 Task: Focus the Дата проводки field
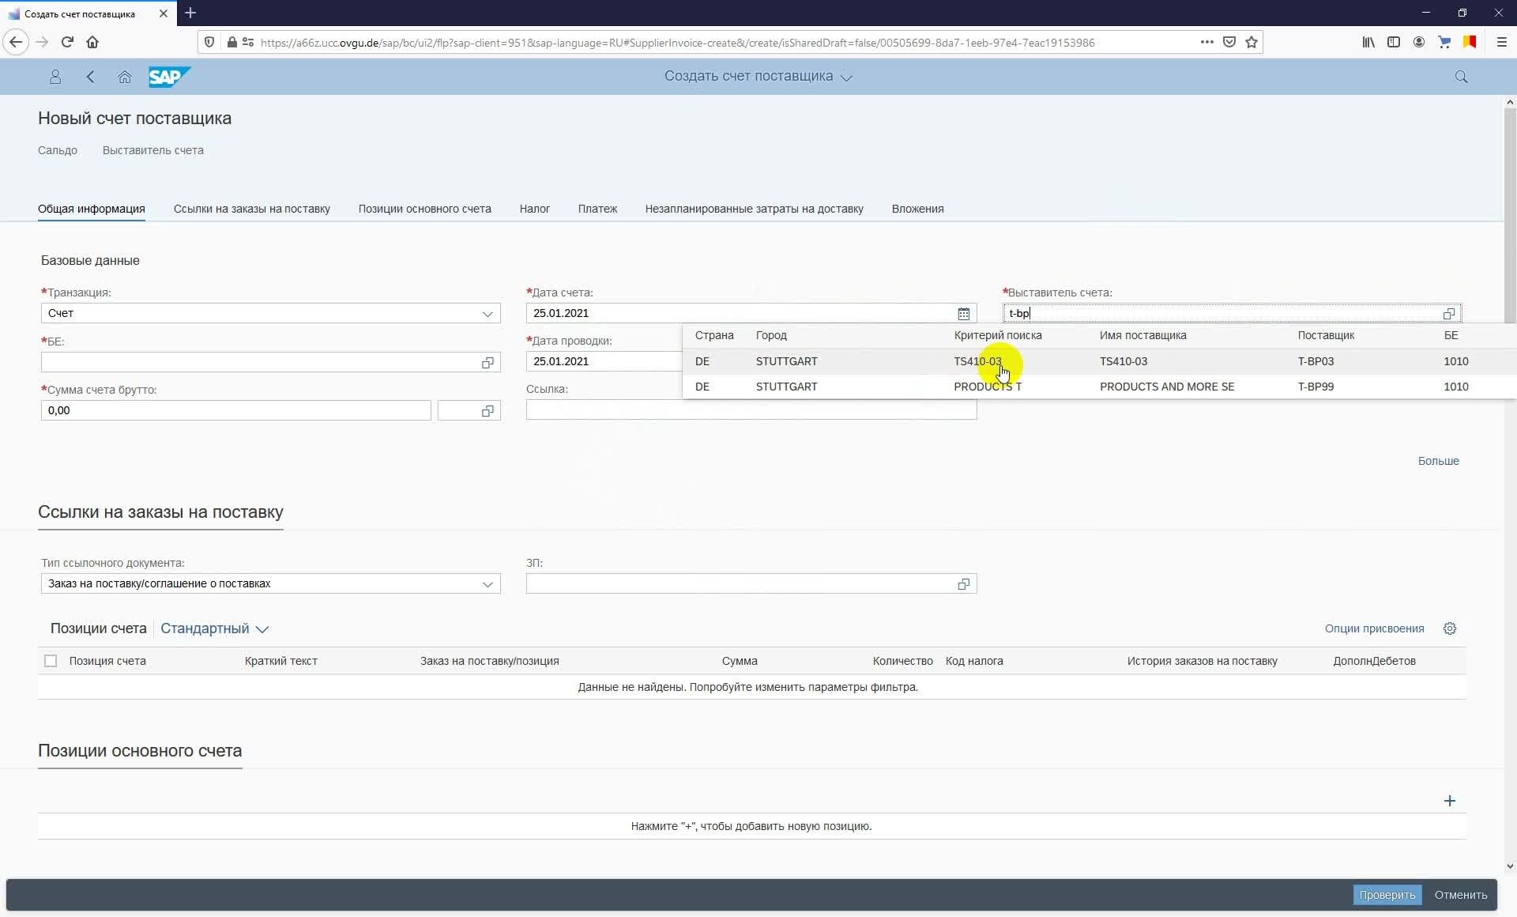click(x=604, y=361)
